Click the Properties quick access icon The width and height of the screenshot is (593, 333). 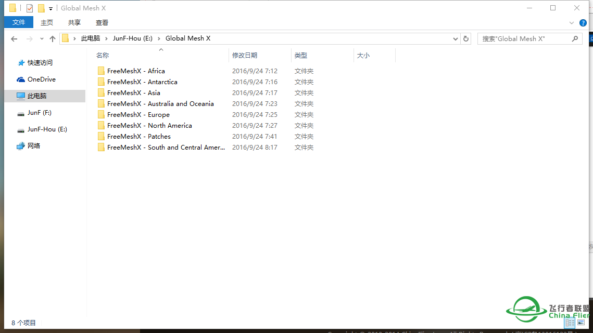click(30, 8)
